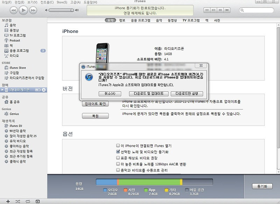Screen dimensions: 280x204
Task: Click the play button
Action: (23, 10)
